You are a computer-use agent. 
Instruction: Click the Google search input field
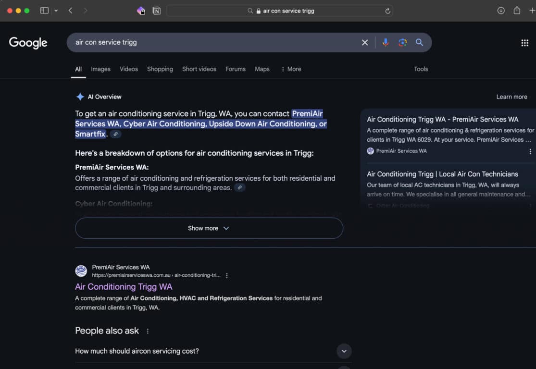click(x=215, y=42)
